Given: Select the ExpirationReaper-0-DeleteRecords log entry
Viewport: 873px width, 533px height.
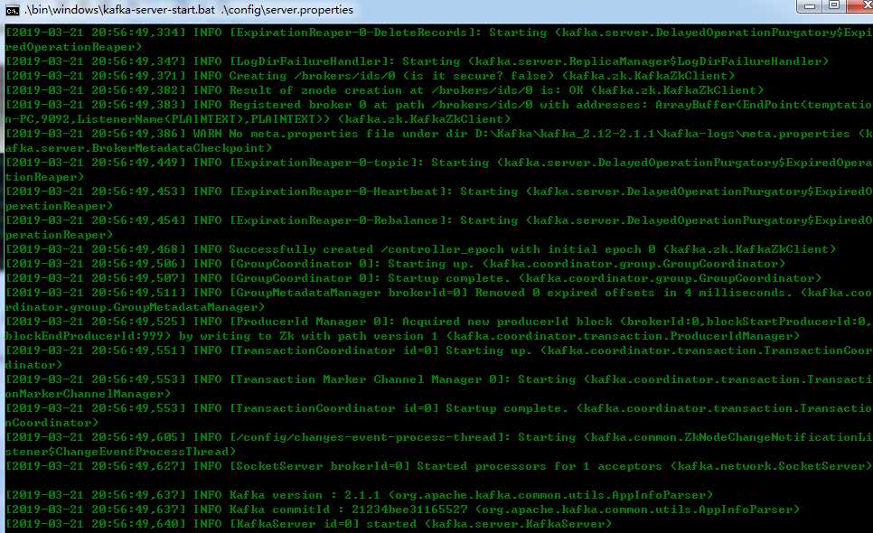Looking at the screenshot, I should point(438,40).
